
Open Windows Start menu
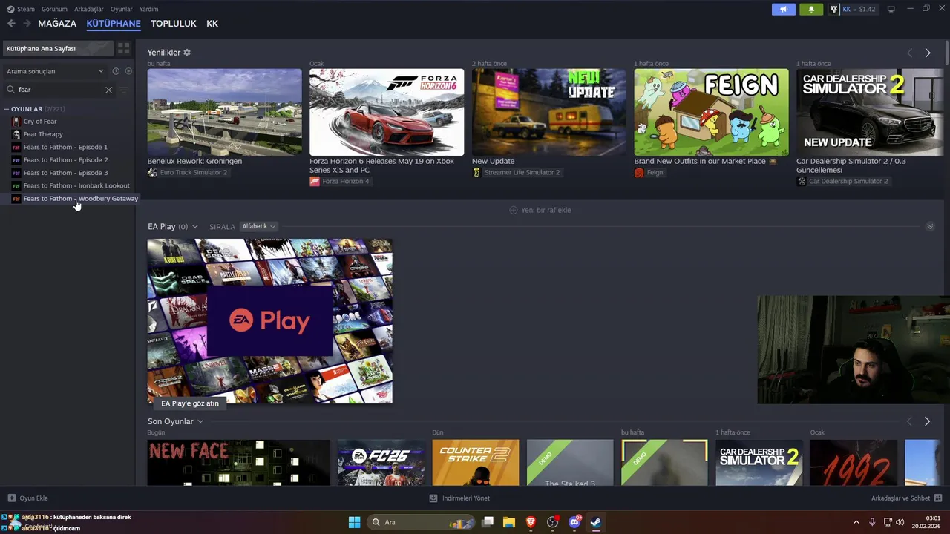coord(354,522)
